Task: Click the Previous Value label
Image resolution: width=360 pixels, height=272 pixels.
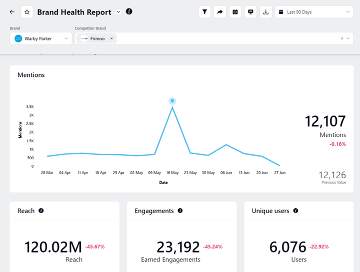Action: [x=333, y=182]
